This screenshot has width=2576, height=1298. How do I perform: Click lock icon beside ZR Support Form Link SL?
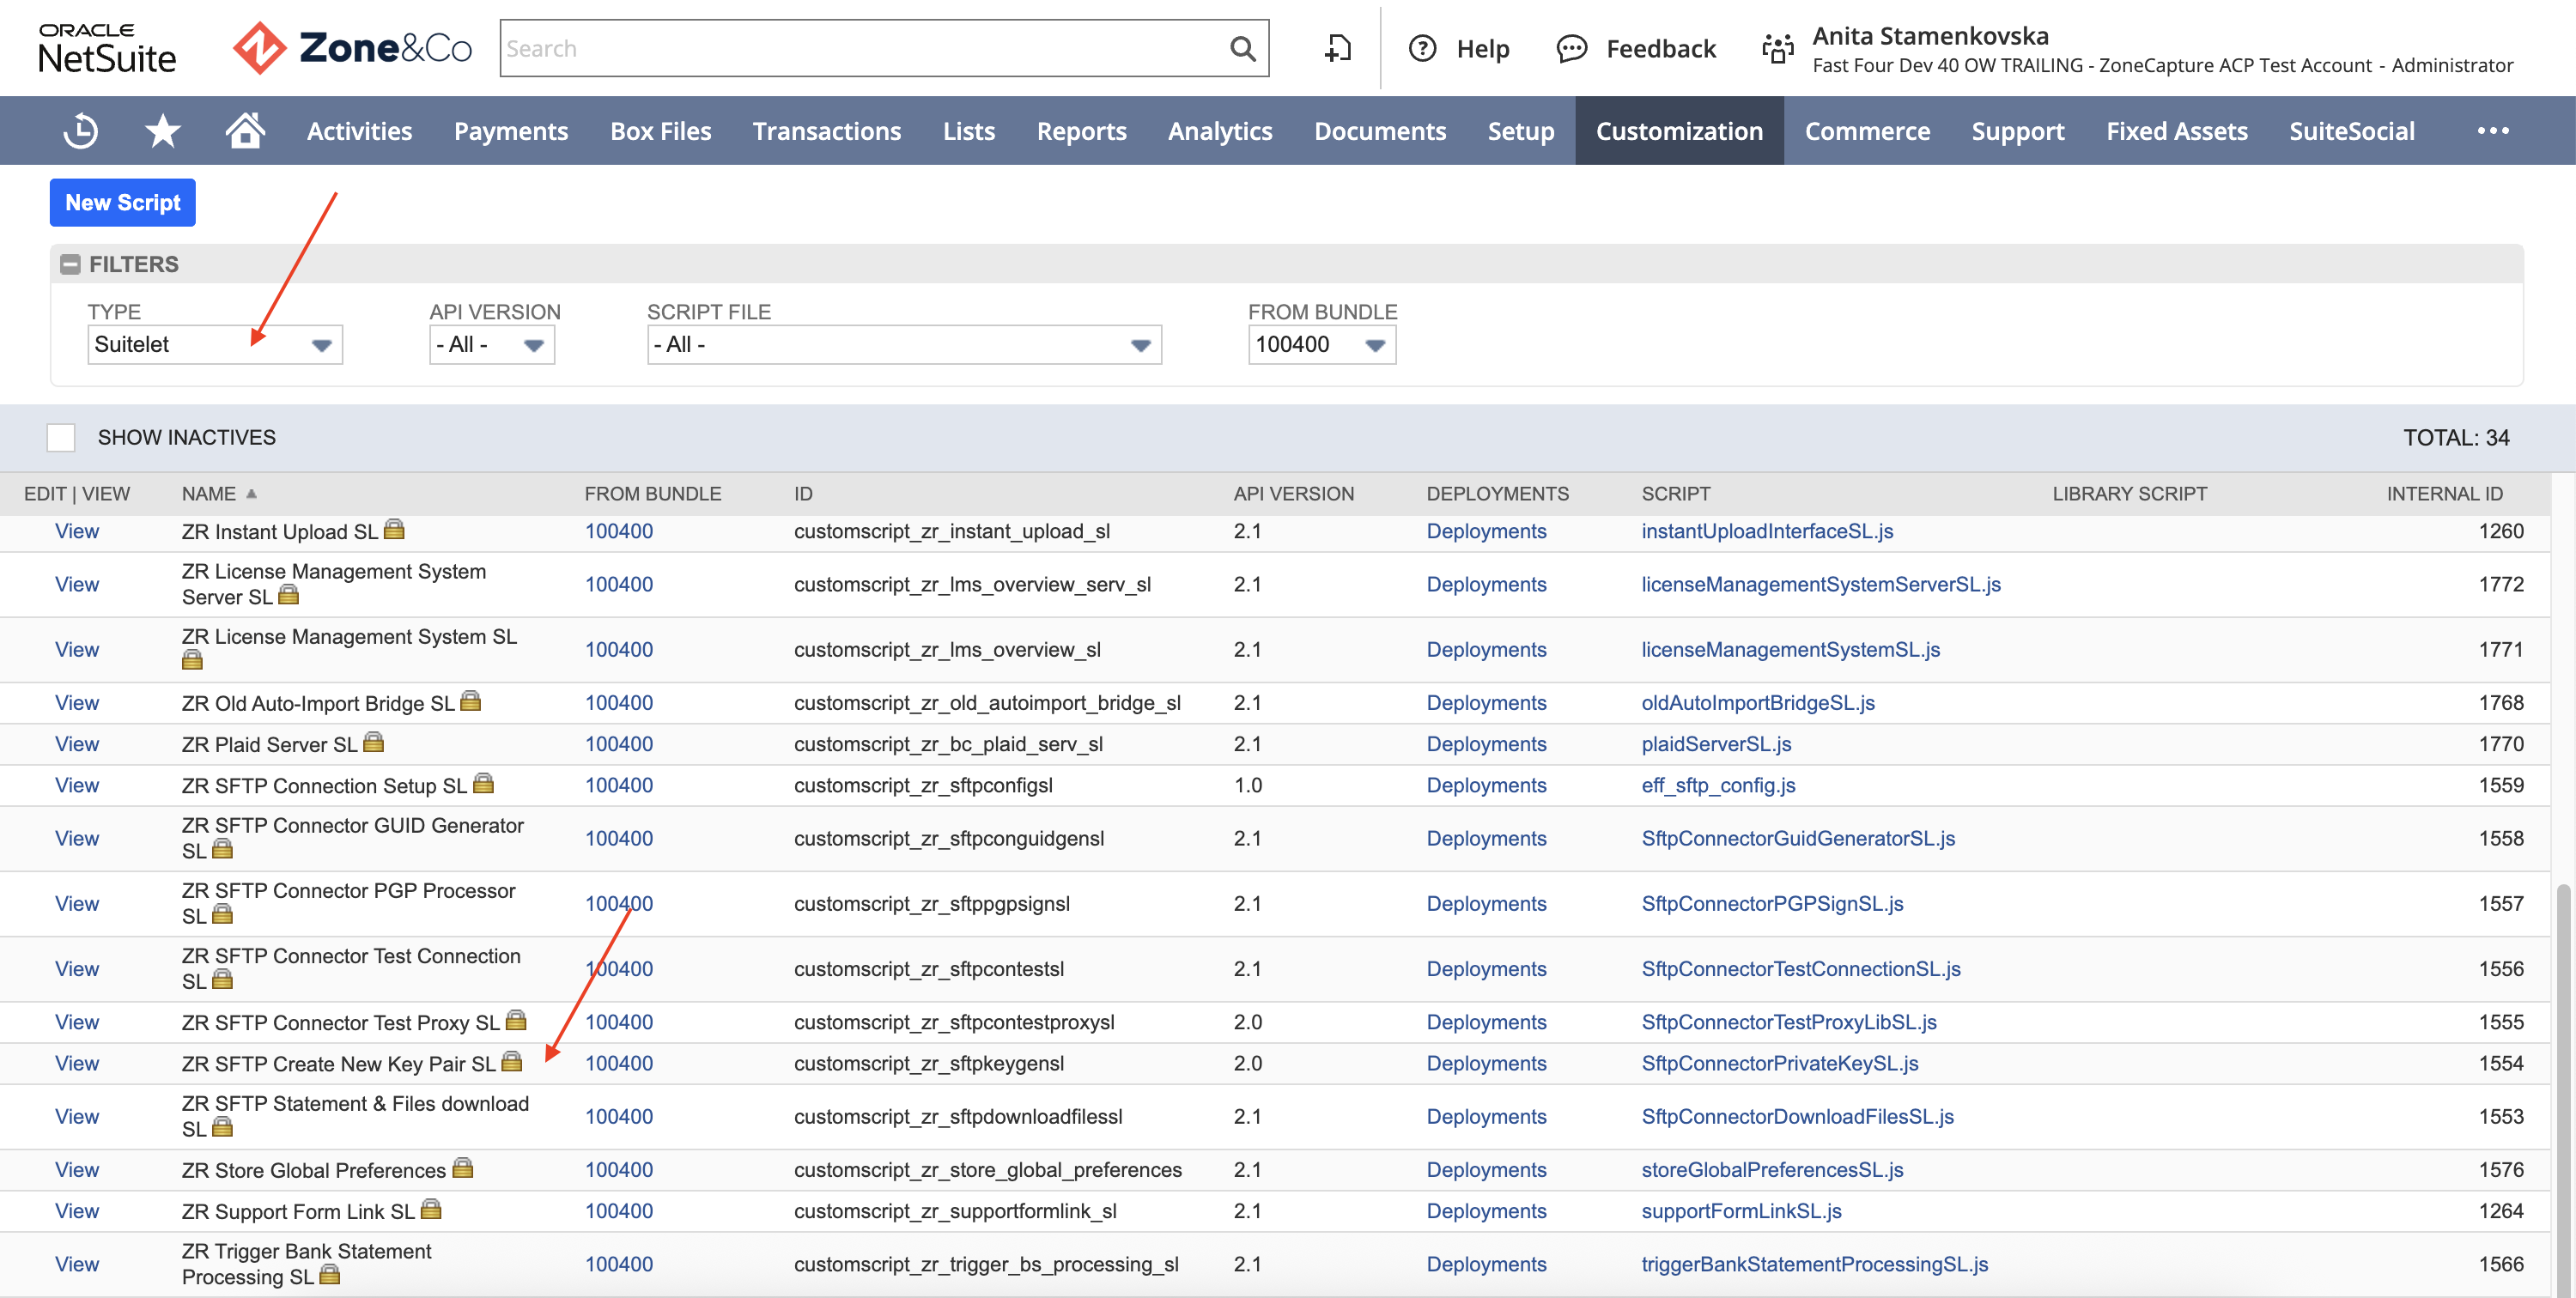(x=431, y=1209)
